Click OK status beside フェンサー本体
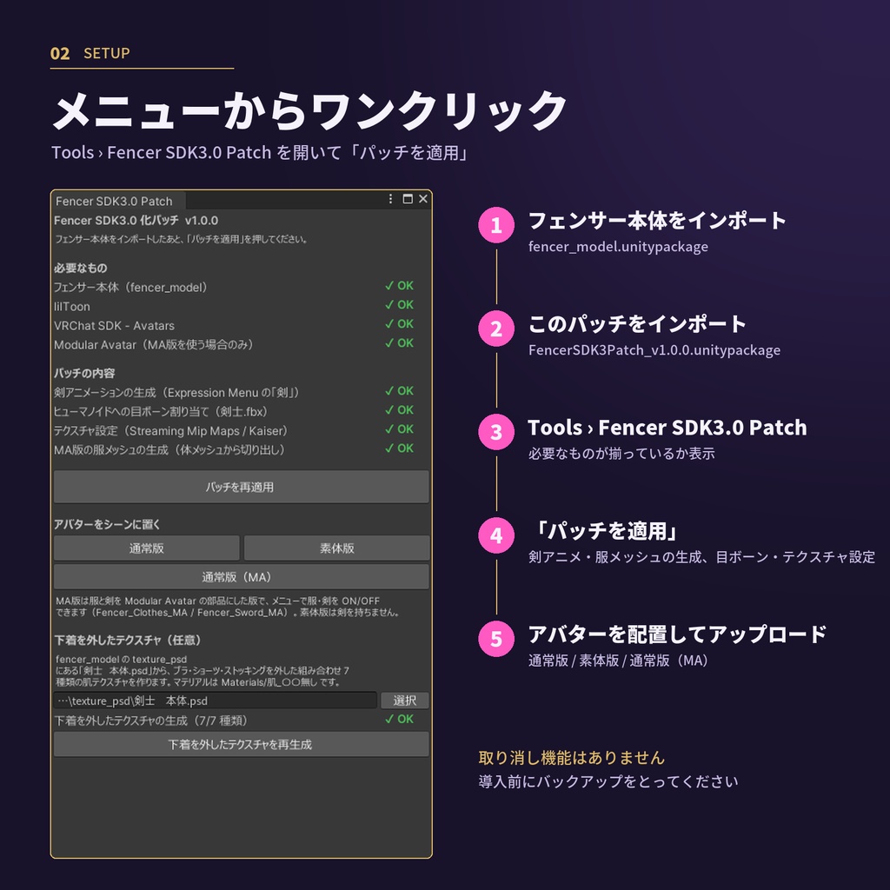This screenshot has width=890, height=890. tap(400, 285)
